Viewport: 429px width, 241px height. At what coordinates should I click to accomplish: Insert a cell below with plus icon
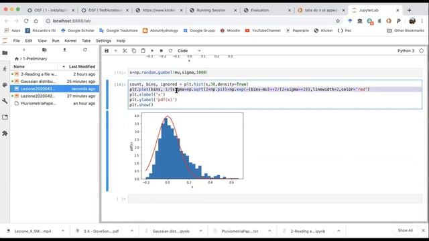116,51
